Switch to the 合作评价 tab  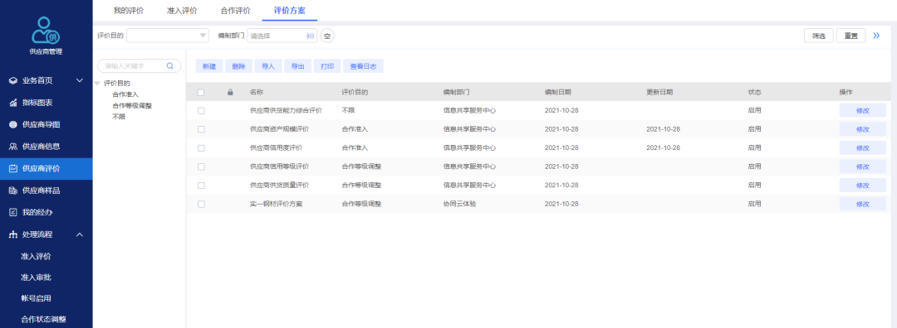click(235, 10)
